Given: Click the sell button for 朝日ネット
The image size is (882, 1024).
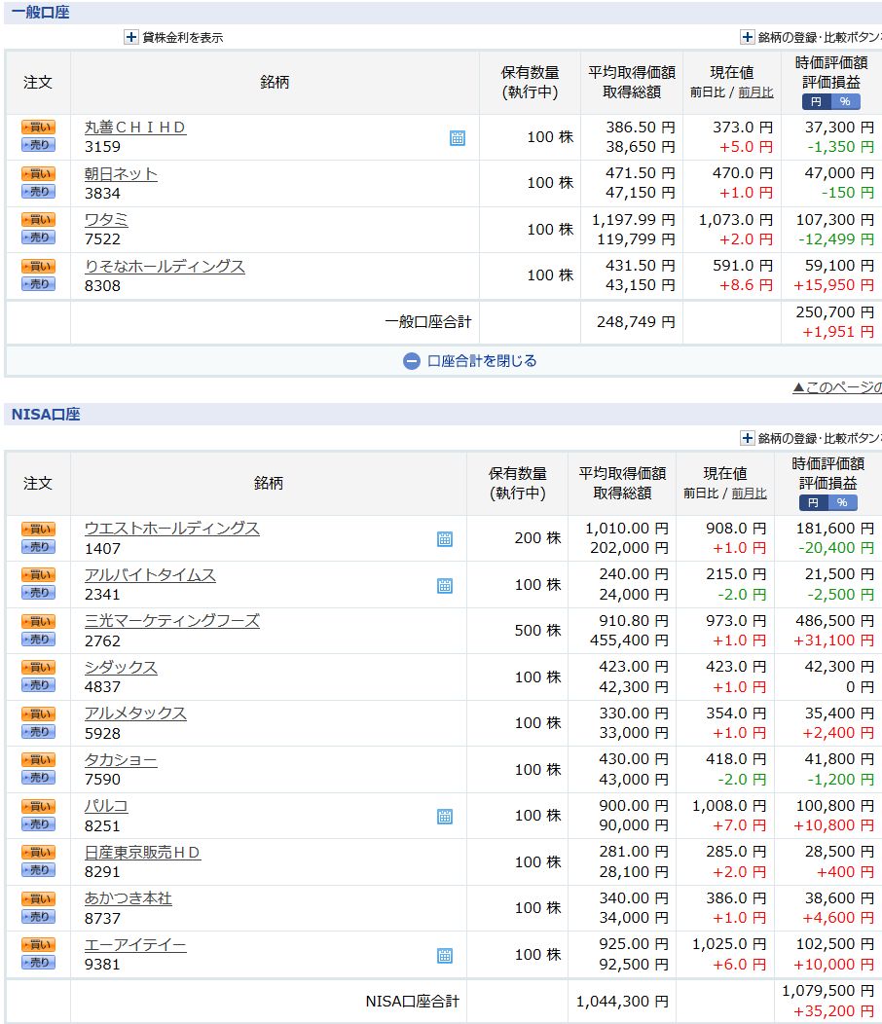Looking at the screenshot, I should coord(38,192).
